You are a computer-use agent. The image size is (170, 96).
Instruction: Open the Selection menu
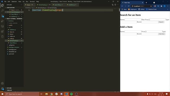14,2
